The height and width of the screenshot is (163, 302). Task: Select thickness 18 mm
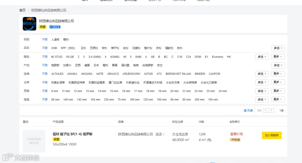tap(150, 91)
